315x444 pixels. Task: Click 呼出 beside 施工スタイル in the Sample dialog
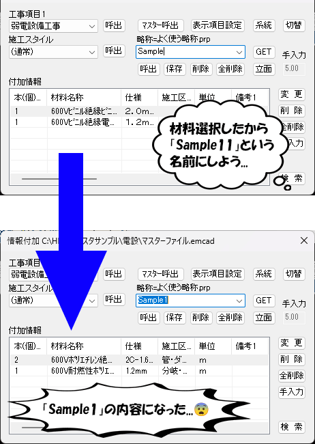[x=114, y=51]
